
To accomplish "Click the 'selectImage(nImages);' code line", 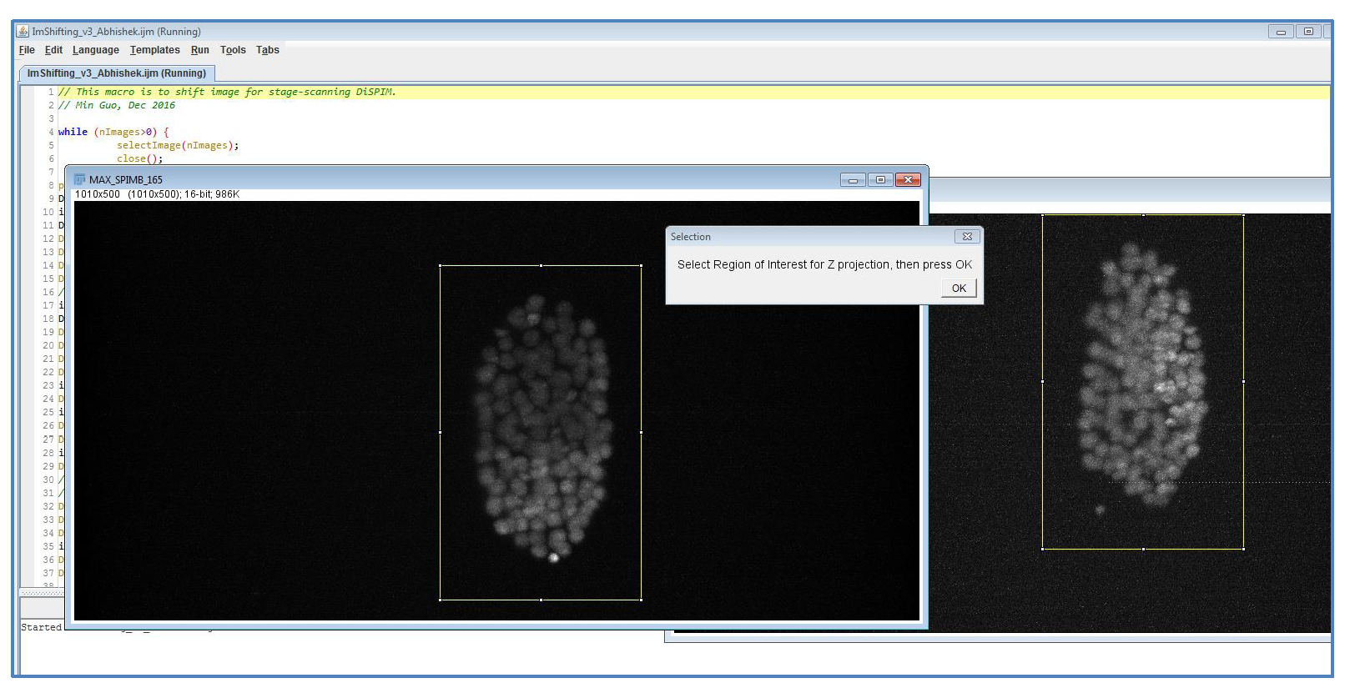I will pyautogui.click(x=178, y=145).
